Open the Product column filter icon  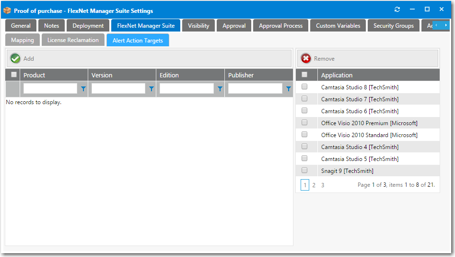click(83, 89)
